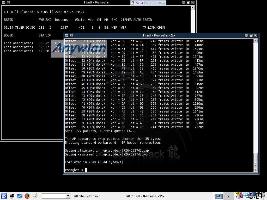Click 'The AP appears to drop packets' line
The width and height of the screenshot is (267, 200).
click(x=113, y=139)
